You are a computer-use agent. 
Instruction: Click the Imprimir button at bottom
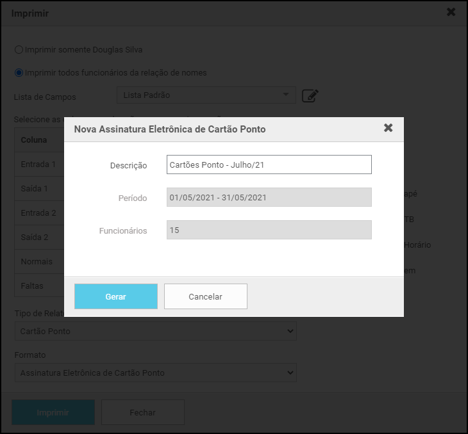53,412
